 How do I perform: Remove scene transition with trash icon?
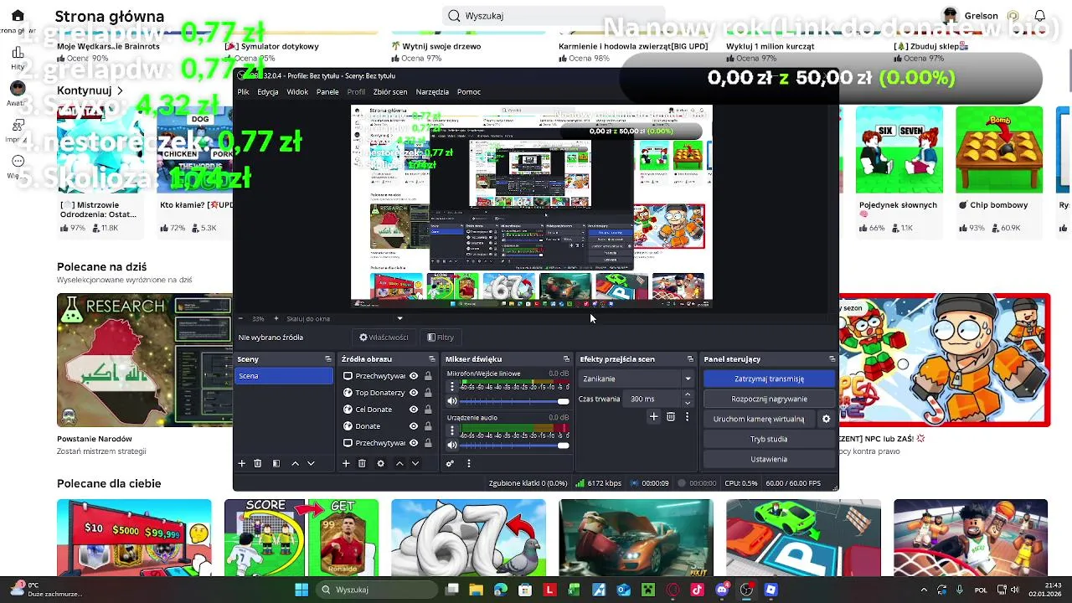[x=671, y=416]
